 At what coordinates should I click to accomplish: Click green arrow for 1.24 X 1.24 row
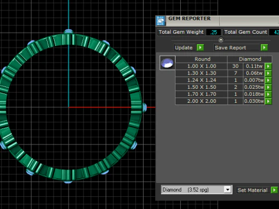(x=269, y=80)
